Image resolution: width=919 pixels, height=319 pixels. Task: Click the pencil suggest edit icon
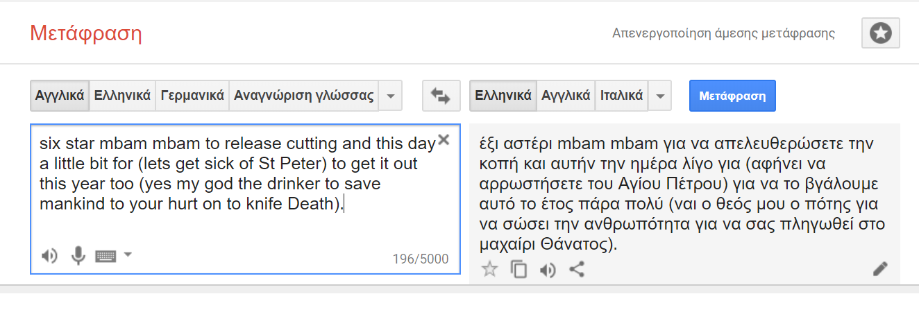coord(880,269)
